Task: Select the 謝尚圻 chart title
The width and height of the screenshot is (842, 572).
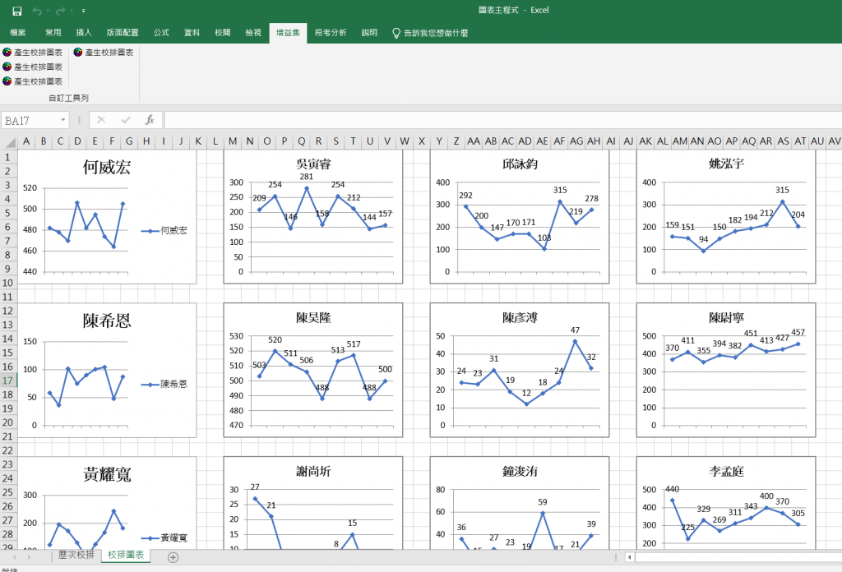Action: pyautogui.click(x=313, y=471)
